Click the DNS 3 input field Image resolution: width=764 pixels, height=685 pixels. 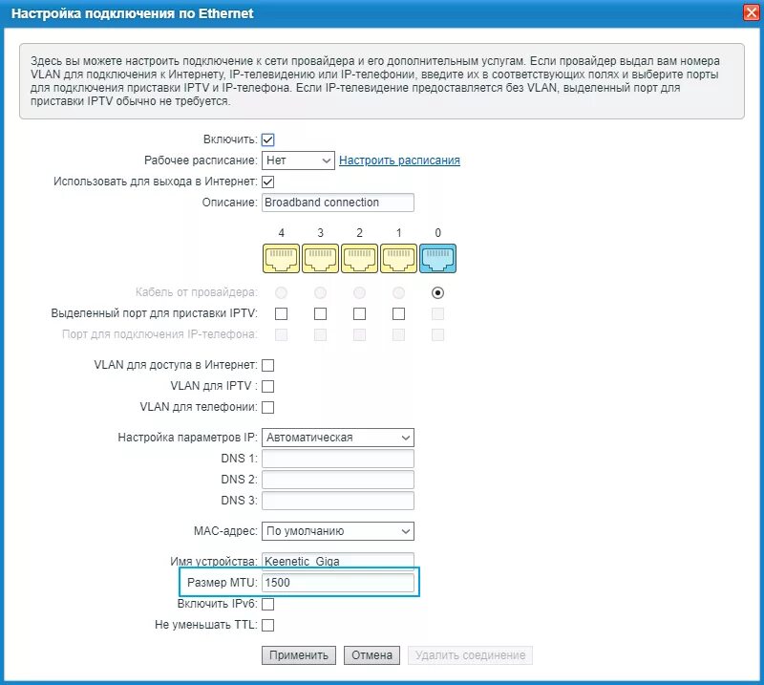338,501
